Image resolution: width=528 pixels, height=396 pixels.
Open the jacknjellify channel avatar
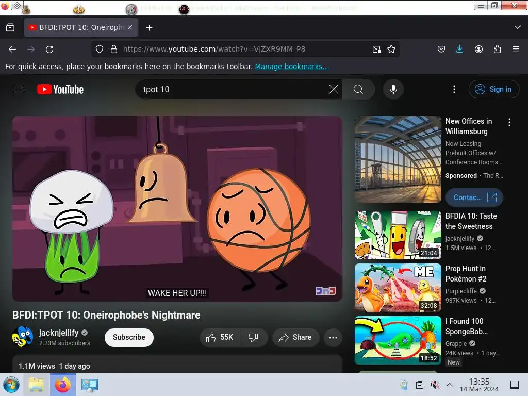point(23,337)
